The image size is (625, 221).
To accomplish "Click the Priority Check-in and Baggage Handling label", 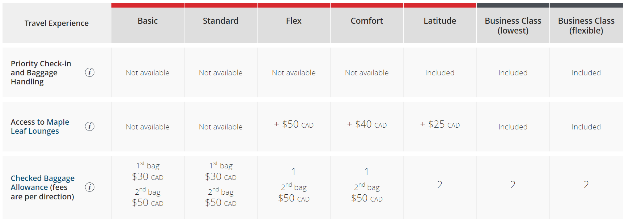I will 41,72.
